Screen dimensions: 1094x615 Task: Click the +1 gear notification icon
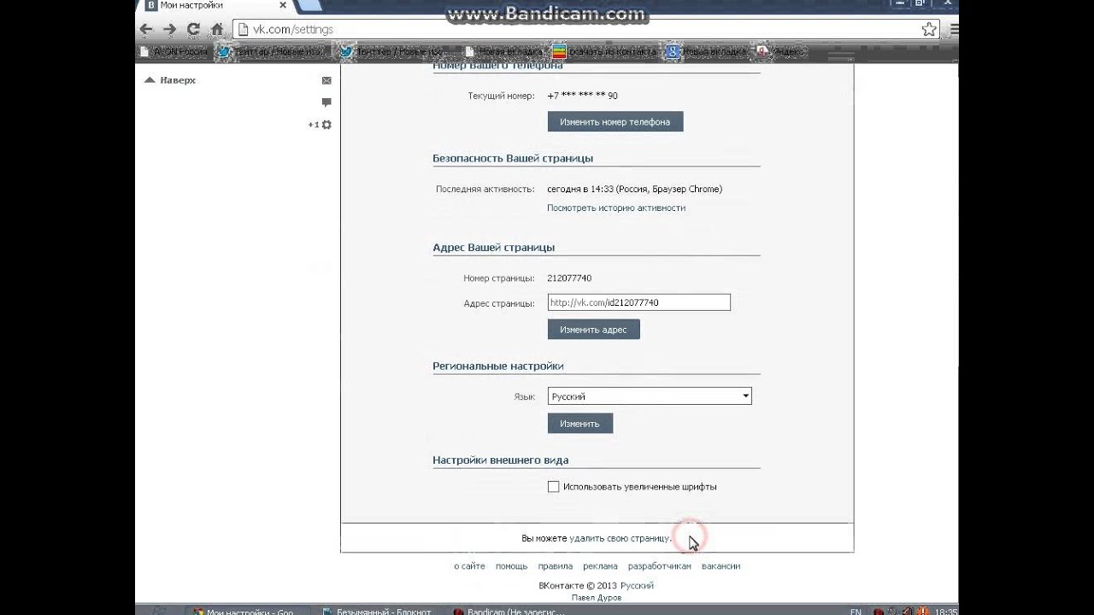(321, 125)
